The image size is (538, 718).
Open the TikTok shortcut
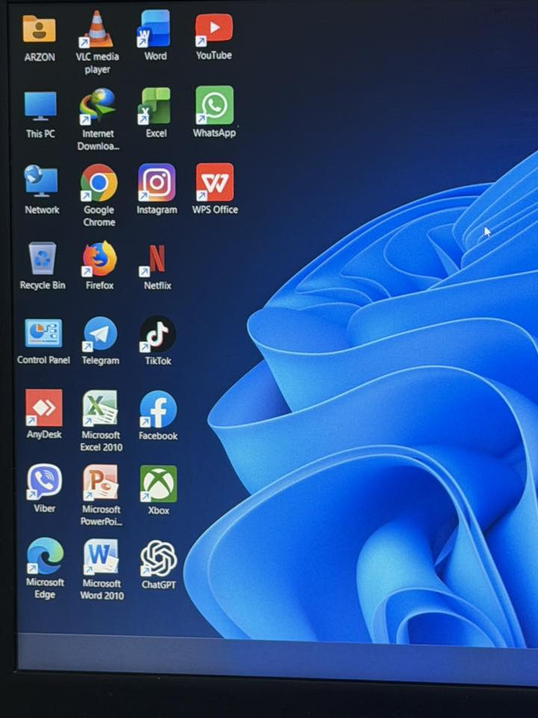coord(158,334)
